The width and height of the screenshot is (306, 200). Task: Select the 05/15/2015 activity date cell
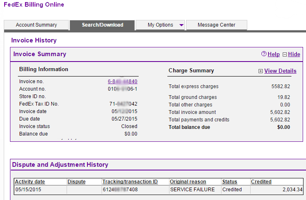[x=28, y=190]
